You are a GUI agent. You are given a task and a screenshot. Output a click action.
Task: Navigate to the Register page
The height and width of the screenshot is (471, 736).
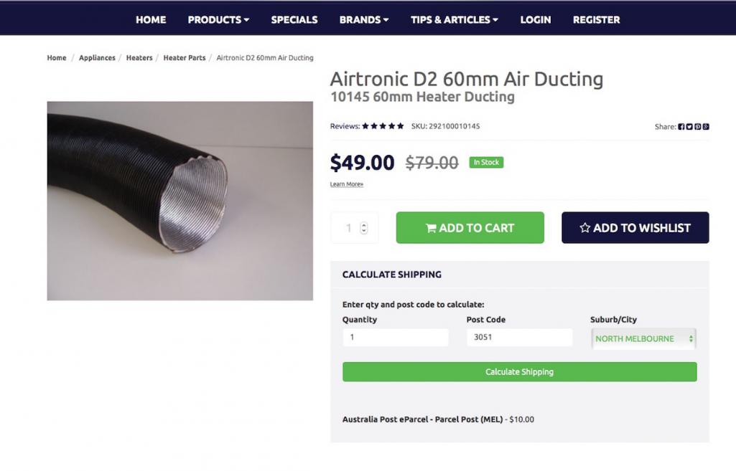[596, 19]
